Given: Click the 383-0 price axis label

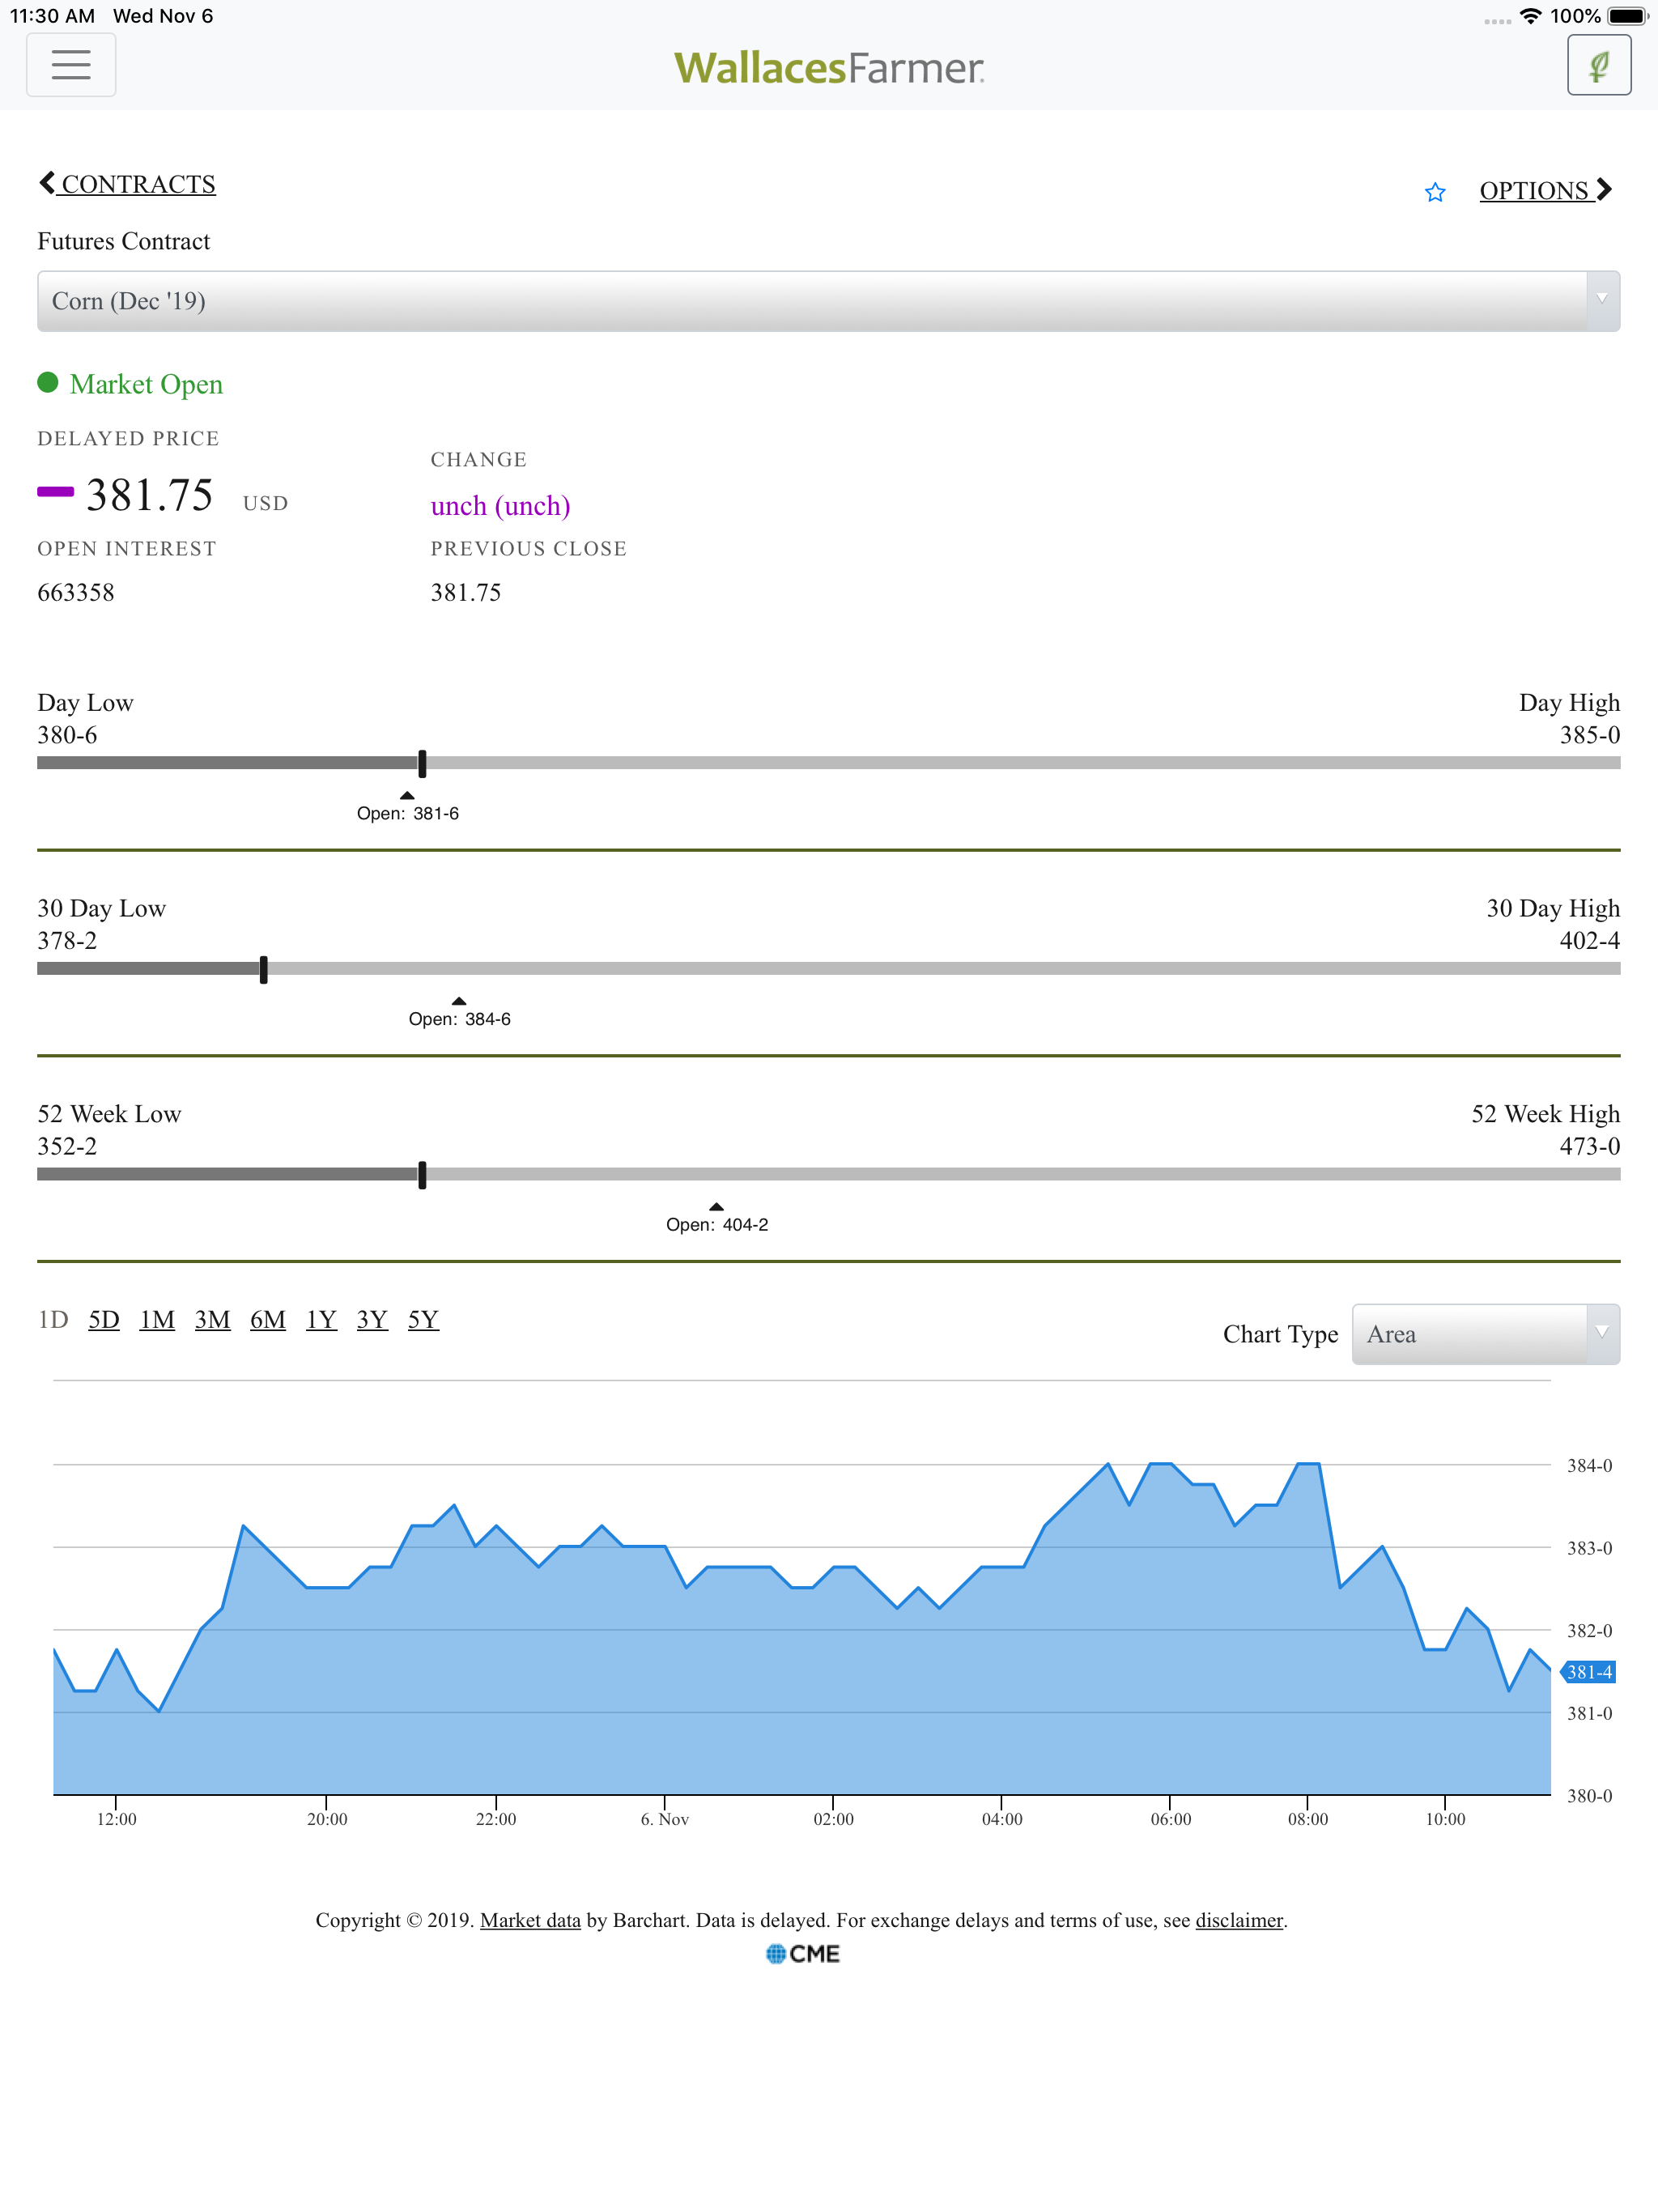Looking at the screenshot, I should pyautogui.click(x=1589, y=1548).
